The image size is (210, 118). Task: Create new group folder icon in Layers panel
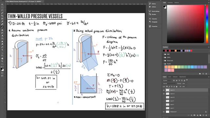coord(200,115)
